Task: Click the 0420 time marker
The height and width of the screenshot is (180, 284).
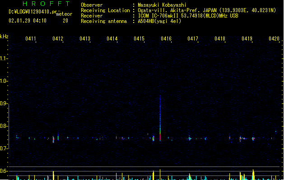Action: pyautogui.click(x=274, y=39)
